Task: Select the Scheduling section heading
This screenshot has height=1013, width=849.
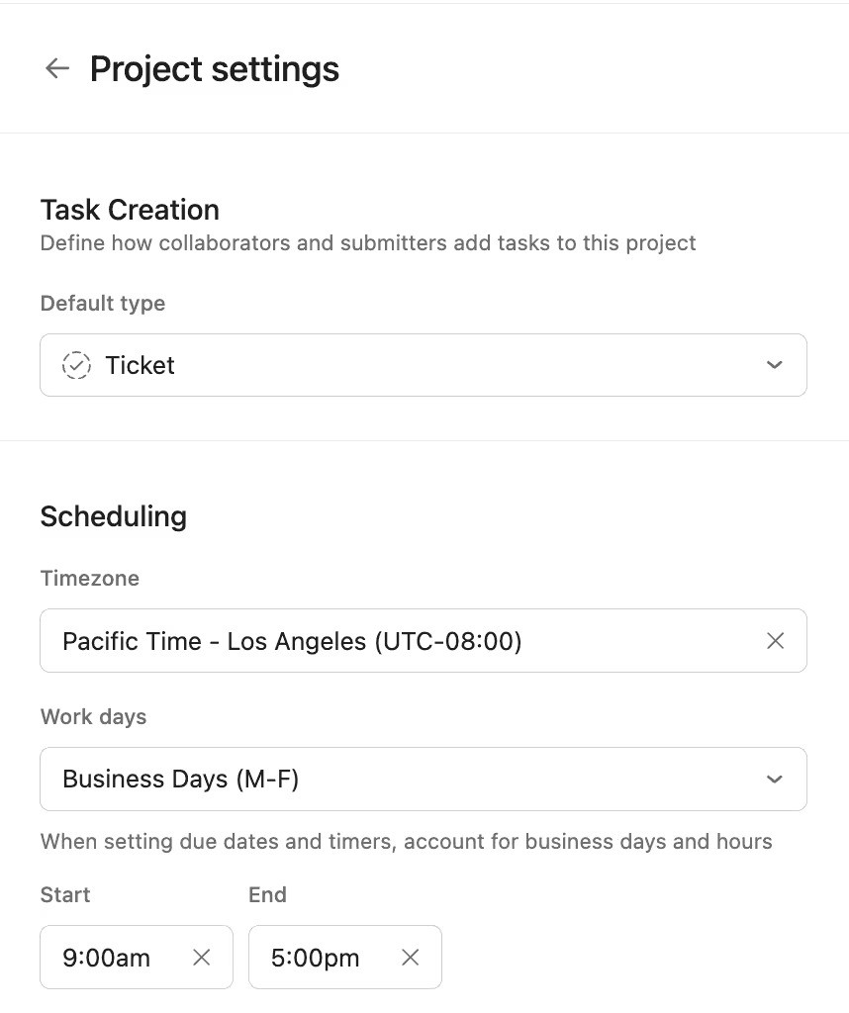Action: pos(114,516)
